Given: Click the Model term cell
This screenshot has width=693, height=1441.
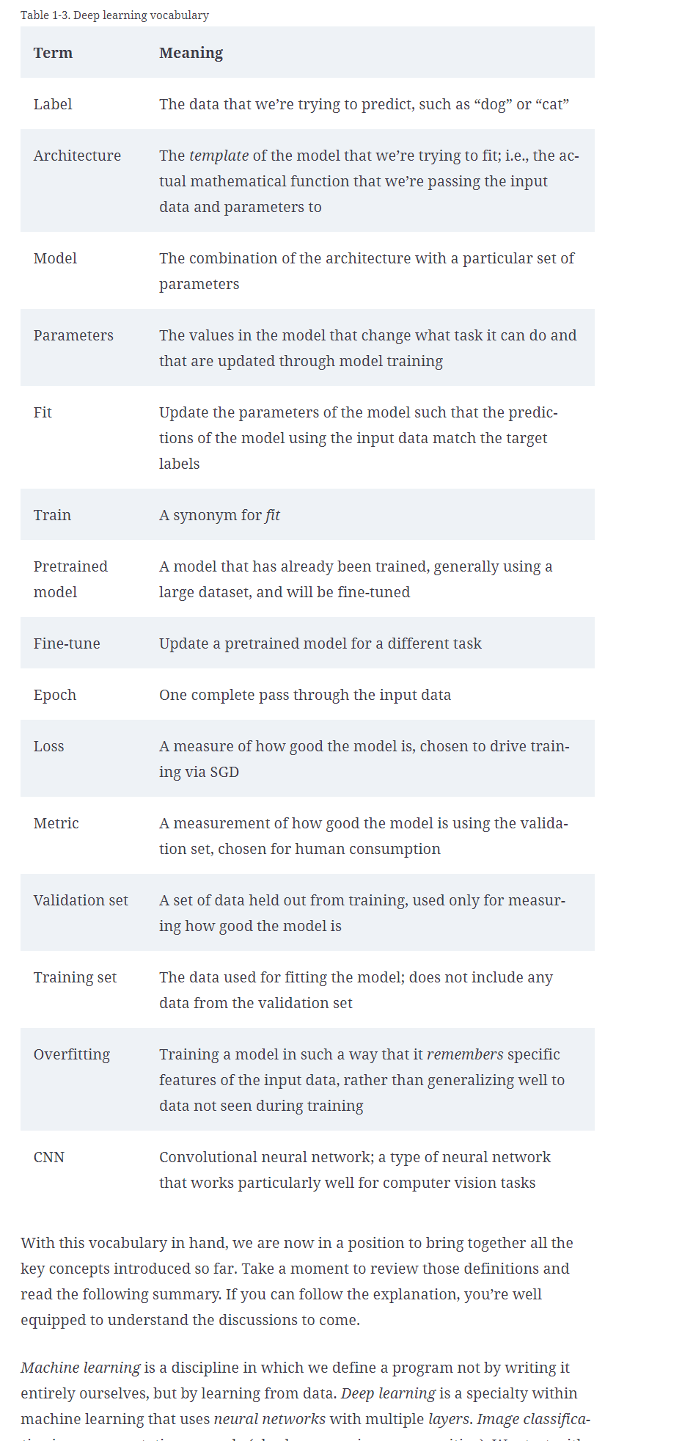Looking at the screenshot, I should coord(55,258).
